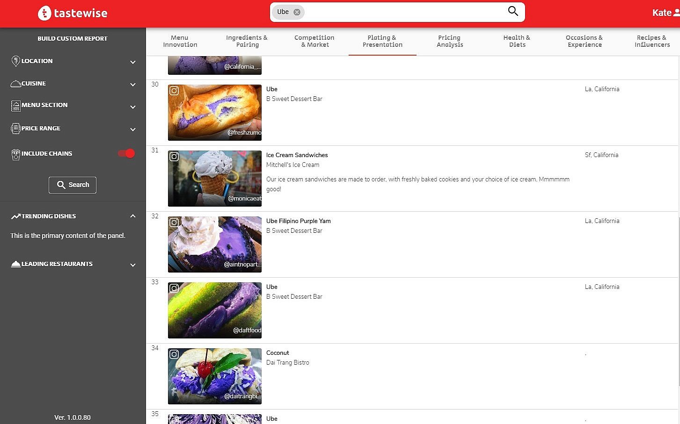Open the Ingredients & Pairing tab
This screenshot has width=680, height=424.
click(x=247, y=41)
